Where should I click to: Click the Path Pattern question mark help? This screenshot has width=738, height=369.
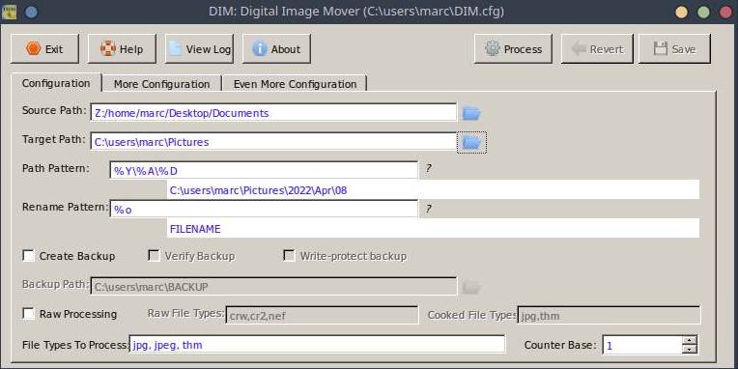pyautogui.click(x=428, y=169)
